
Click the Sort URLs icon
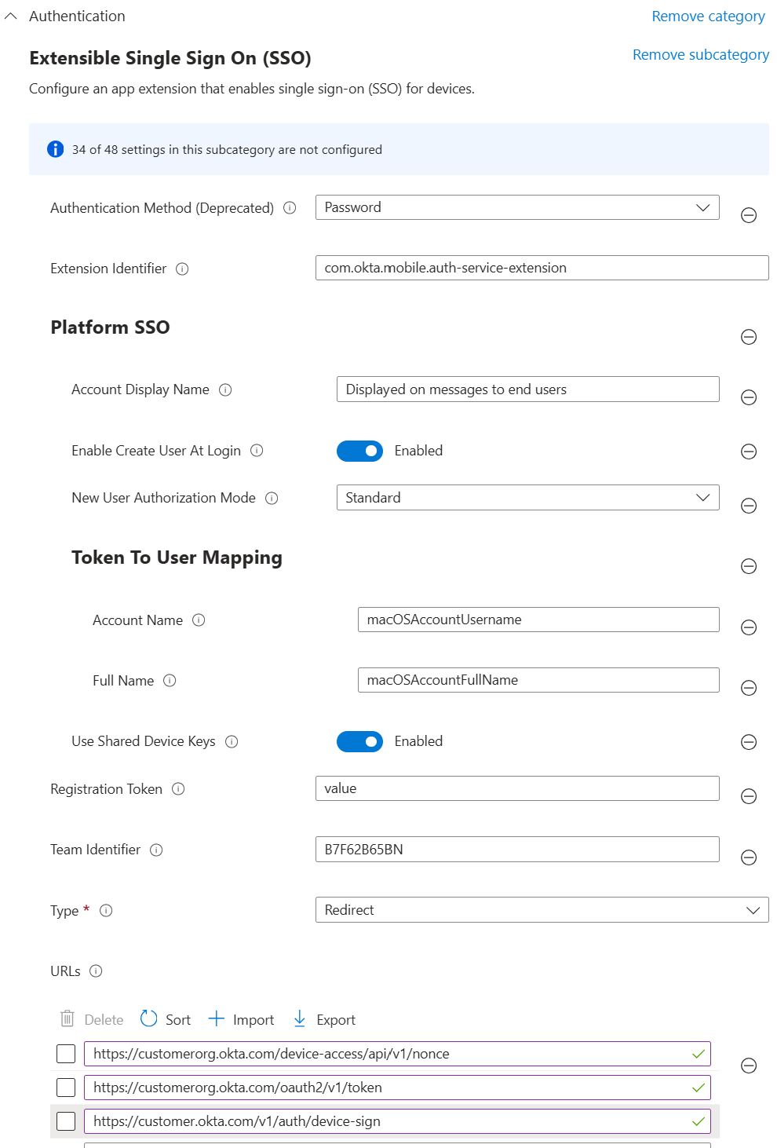[148, 1019]
